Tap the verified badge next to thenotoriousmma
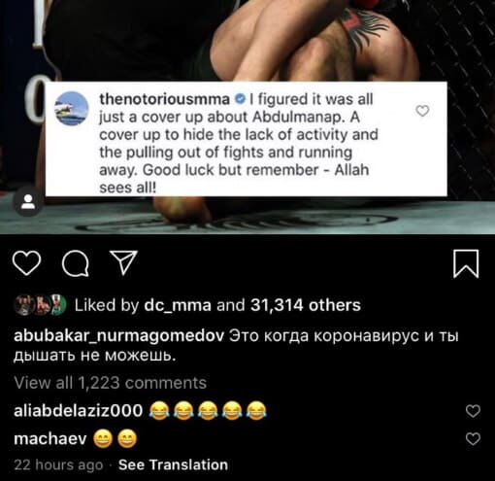 click(x=239, y=99)
